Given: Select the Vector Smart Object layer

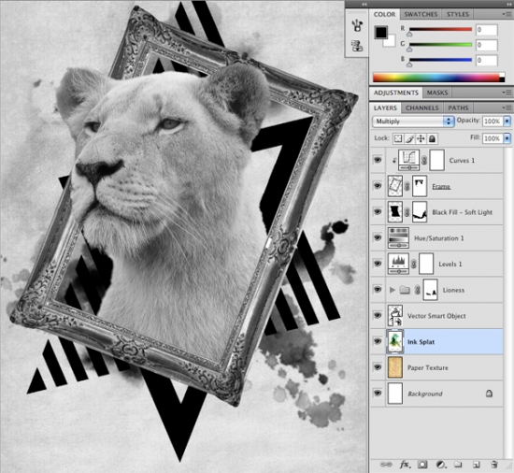Looking at the screenshot, I should [436, 316].
